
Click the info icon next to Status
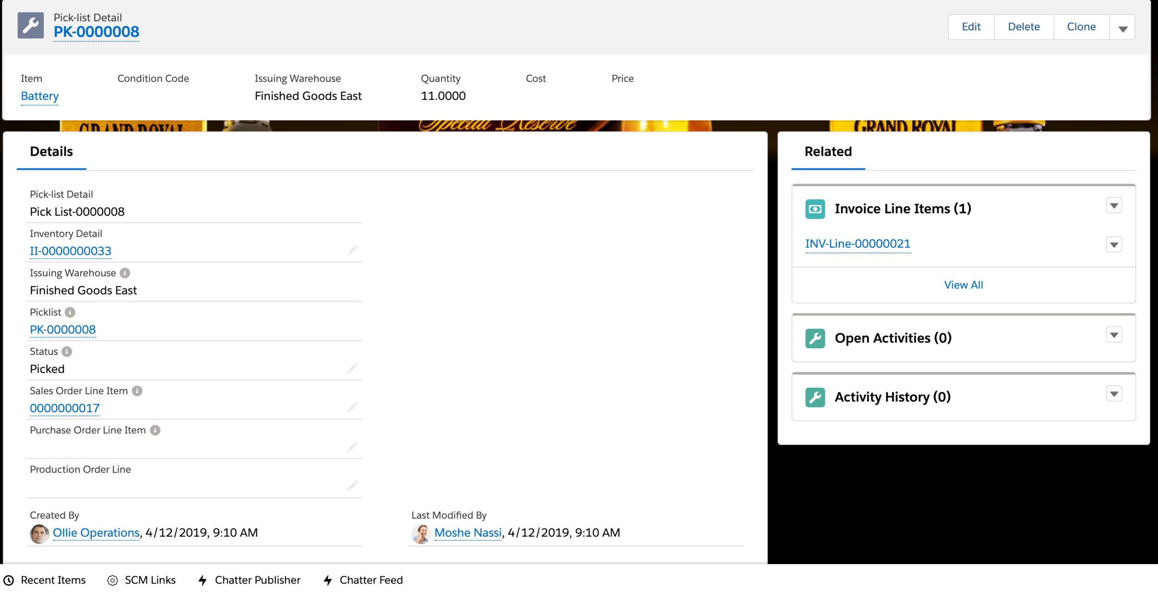[x=67, y=352]
